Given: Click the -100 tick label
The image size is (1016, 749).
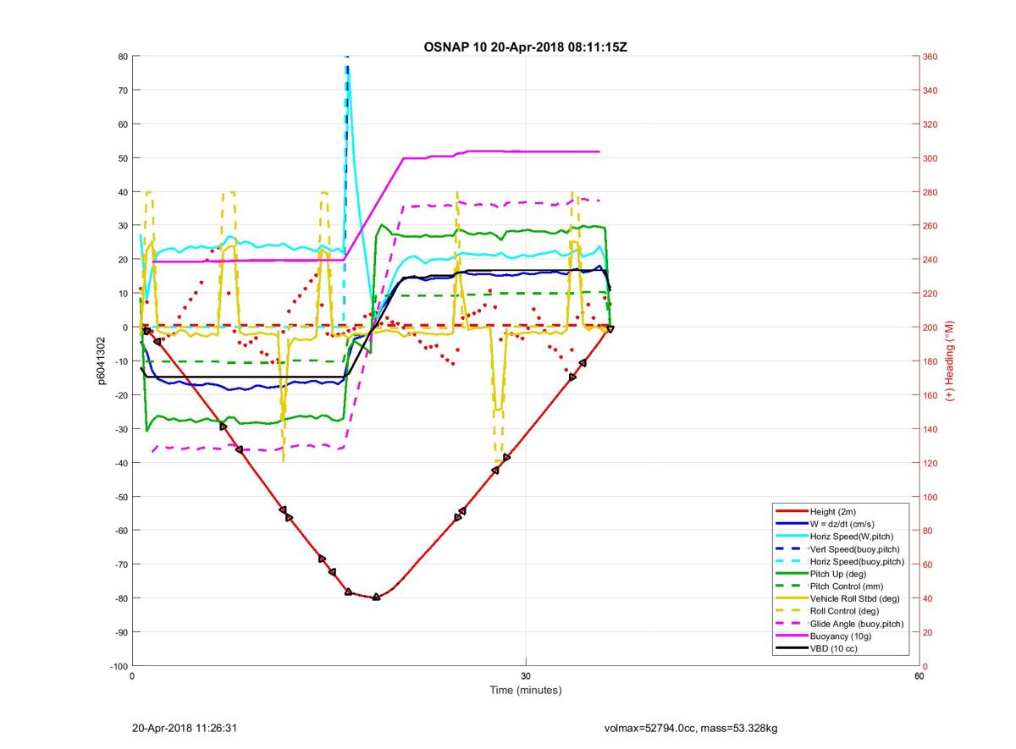Looking at the screenshot, I should (119, 666).
